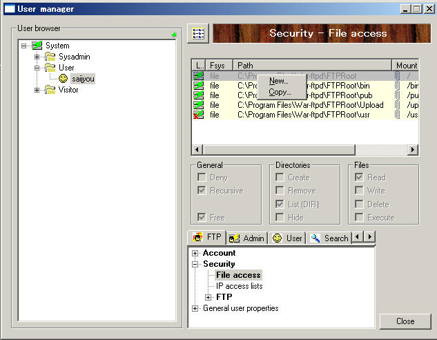This screenshot has height=340, width=437.
Task: Click the status icon of the Upload row
Action: point(198,105)
